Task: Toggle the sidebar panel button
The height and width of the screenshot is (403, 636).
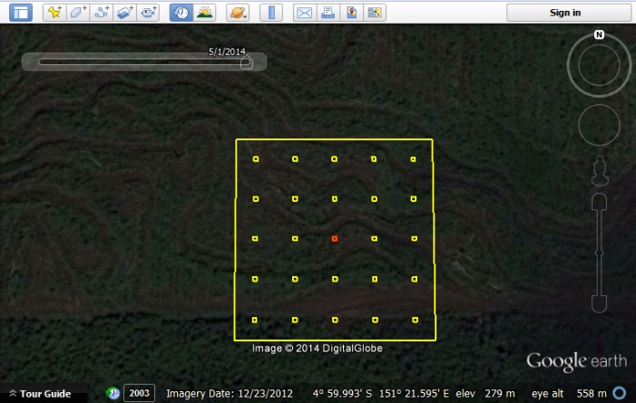Action: 21,13
